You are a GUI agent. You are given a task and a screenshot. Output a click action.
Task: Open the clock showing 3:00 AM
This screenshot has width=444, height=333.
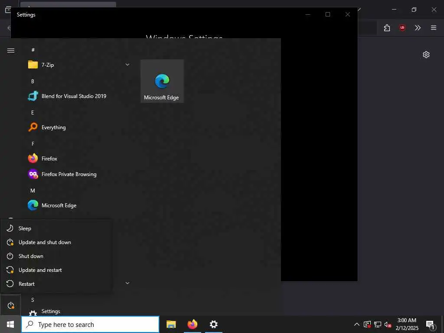tap(407, 324)
